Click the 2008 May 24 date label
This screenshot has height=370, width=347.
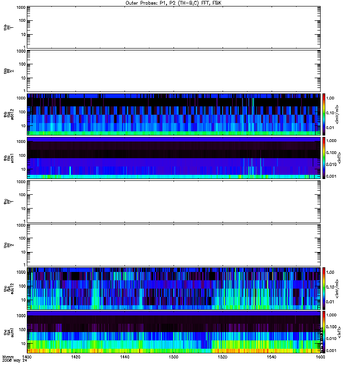pyautogui.click(x=15, y=361)
